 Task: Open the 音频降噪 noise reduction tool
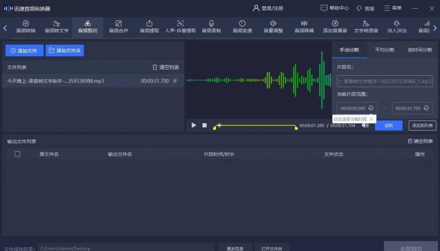304,27
